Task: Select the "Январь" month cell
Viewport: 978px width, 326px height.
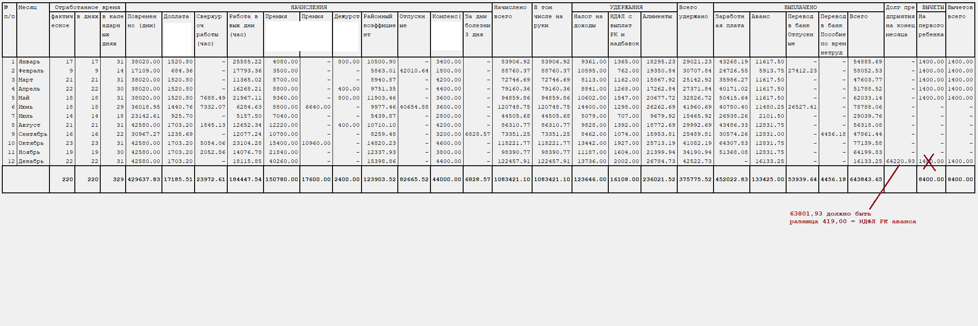Action: pos(29,62)
